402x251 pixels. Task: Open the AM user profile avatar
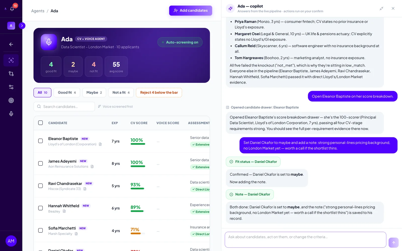(11, 241)
